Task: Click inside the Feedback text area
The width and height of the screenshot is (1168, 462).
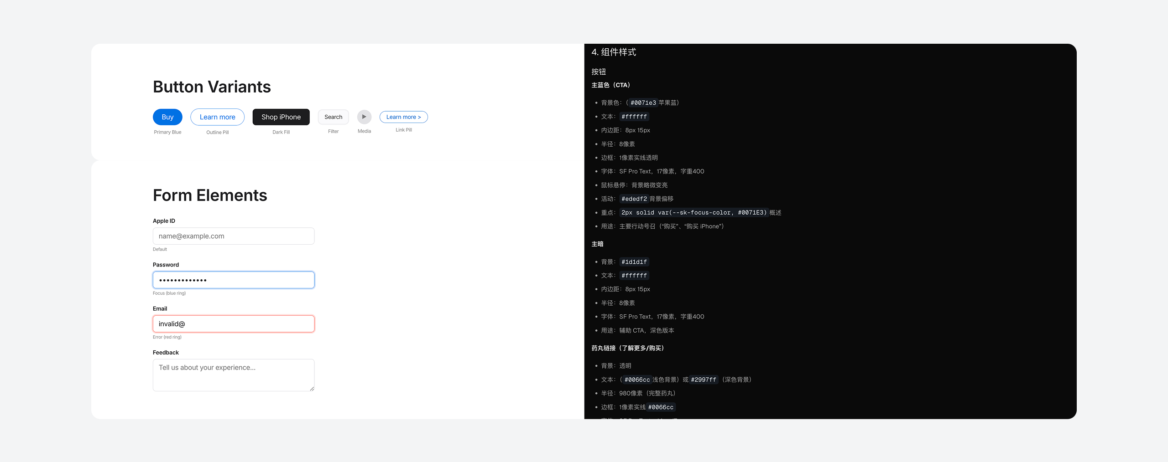Action: pyautogui.click(x=233, y=375)
